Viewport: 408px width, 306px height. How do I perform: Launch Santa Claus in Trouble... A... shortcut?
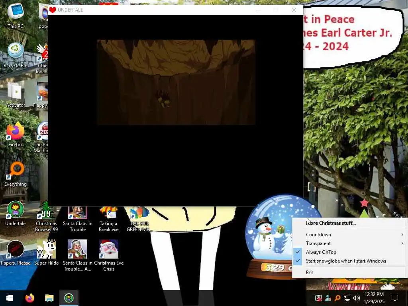78,255
